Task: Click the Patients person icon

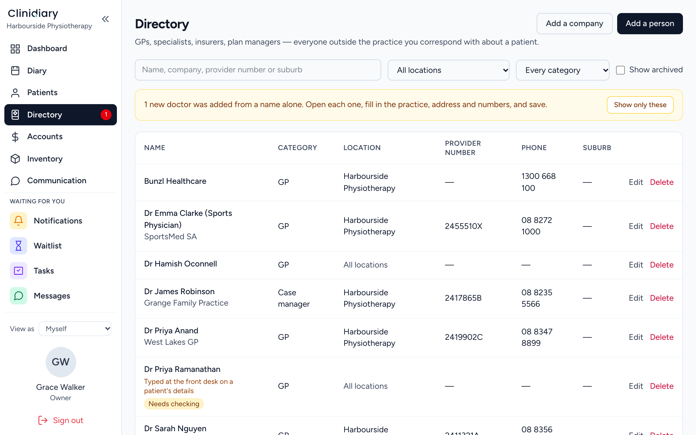Action: [15, 93]
